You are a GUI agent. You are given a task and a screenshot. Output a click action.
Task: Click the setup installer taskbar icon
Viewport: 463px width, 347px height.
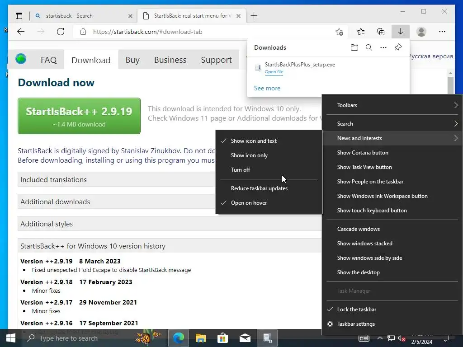(267, 338)
